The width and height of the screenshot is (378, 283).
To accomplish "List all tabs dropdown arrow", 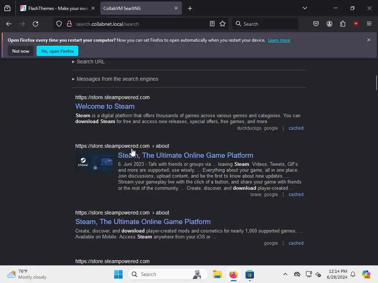I will [305, 8].
